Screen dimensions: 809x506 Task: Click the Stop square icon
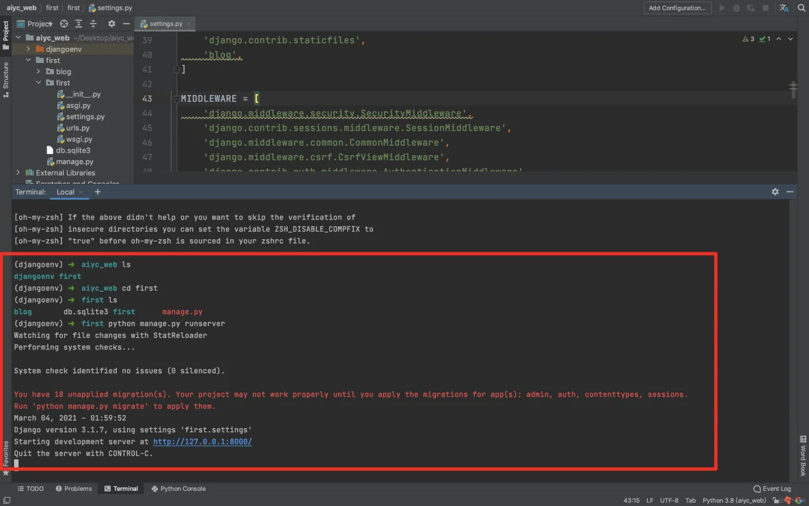pos(766,8)
